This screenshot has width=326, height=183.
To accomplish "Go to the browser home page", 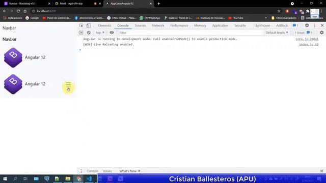I will 25,11.
